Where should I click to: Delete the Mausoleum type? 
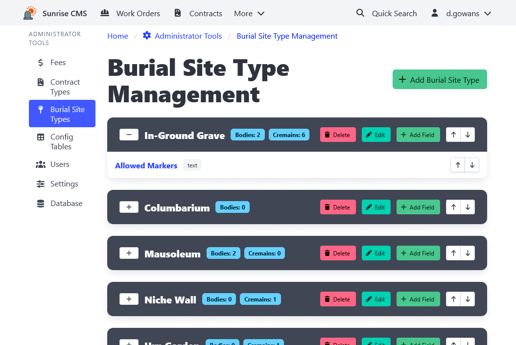[x=338, y=253]
